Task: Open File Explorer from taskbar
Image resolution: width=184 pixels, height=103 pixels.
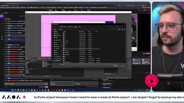Action: click(24, 90)
